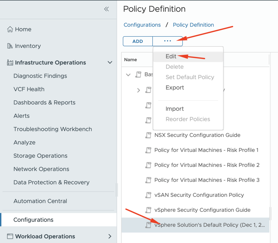
Task: Select vSphere Solution's Default Policy row
Action: 195,225
